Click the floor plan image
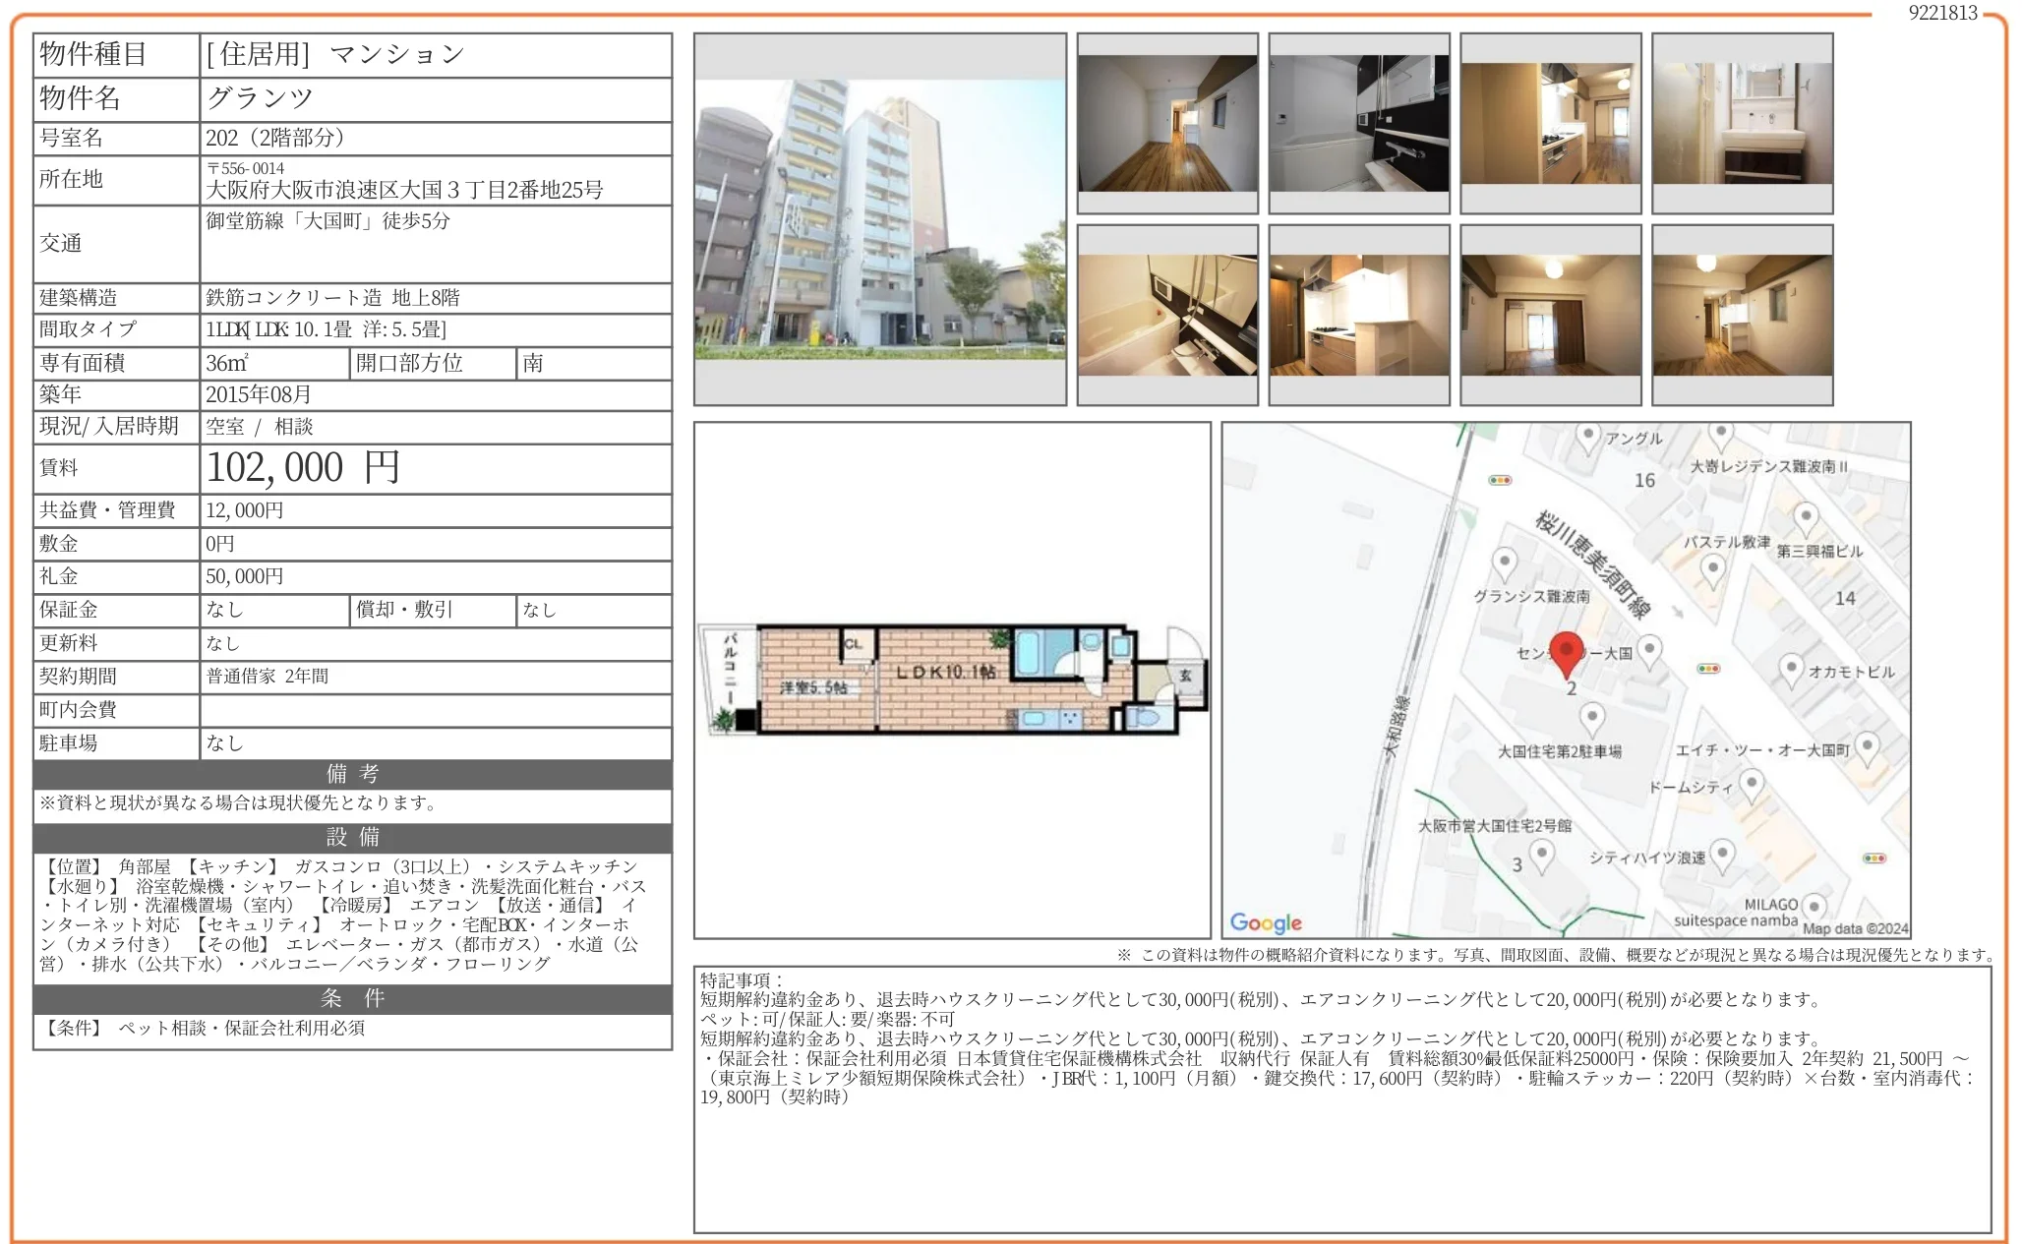Screen dimensions: 2022x1244 click(952, 681)
